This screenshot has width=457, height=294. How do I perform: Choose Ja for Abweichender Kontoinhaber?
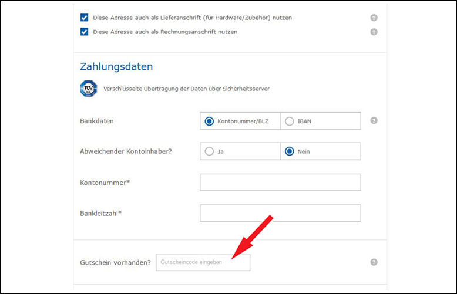[x=209, y=151]
